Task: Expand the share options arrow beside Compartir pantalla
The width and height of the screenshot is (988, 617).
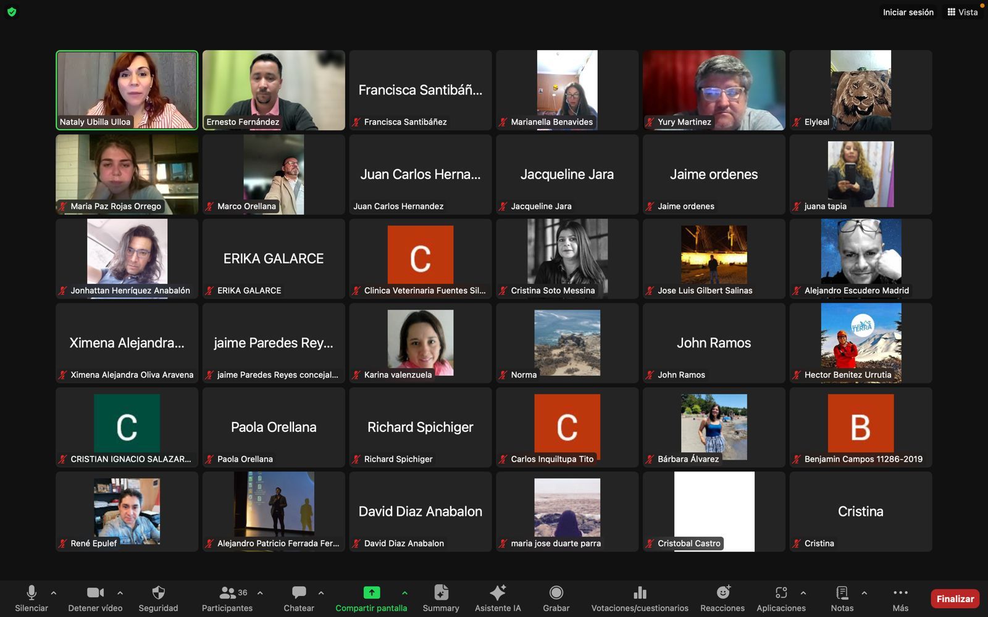Action: coord(404,593)
